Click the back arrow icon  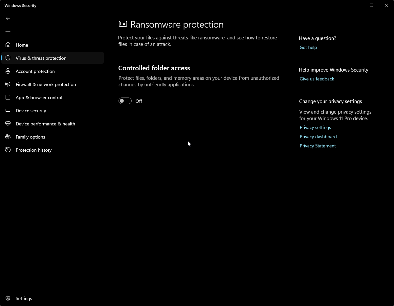8,18
